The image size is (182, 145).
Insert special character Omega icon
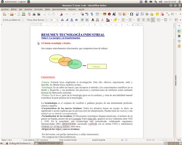[131, 14]
